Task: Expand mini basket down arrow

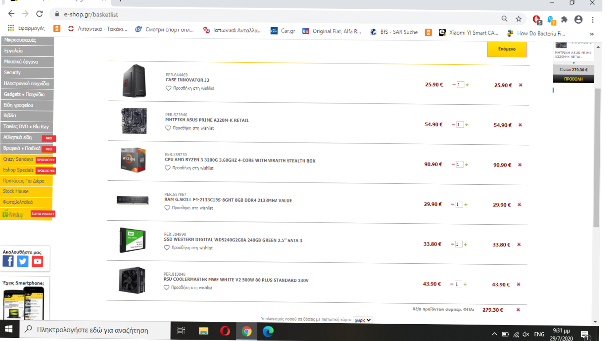Action: (x=574, y=63)
